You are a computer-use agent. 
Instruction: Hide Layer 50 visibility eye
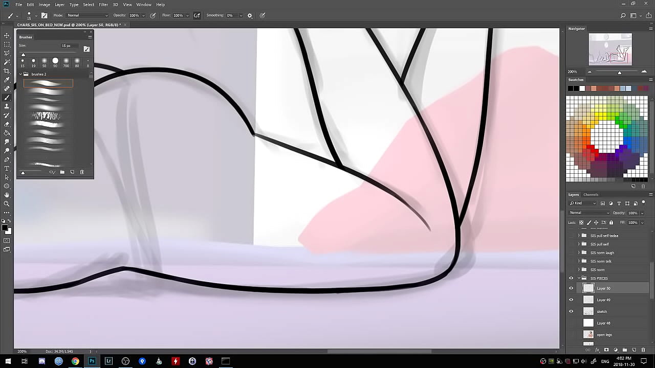(x=571, y=288)
